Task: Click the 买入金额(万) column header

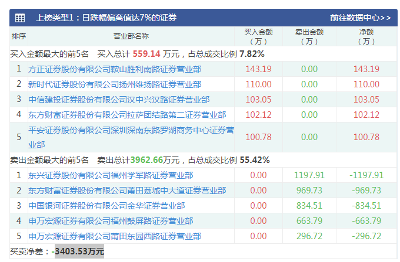Action: pyautogui.click(x=258, y=36)
